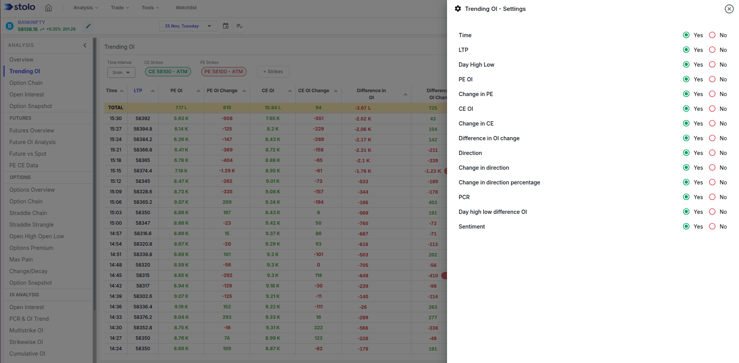Open the calendar date picker icon

point(226,26)
